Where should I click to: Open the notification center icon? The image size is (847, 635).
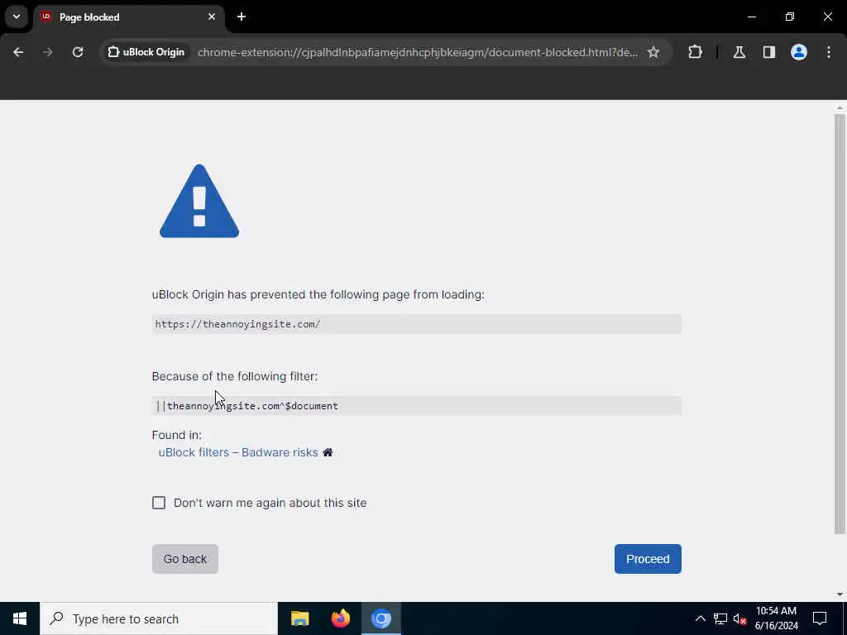pos(820,618)
